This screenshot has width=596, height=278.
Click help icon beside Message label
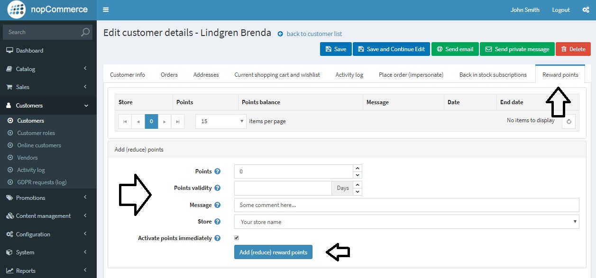[x=218, y=205]
